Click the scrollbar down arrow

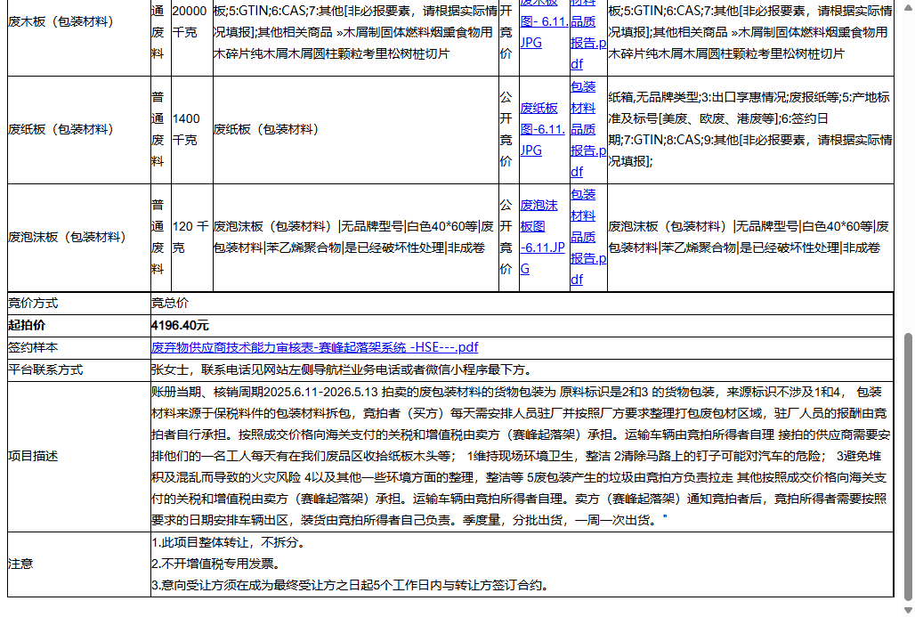908,610
